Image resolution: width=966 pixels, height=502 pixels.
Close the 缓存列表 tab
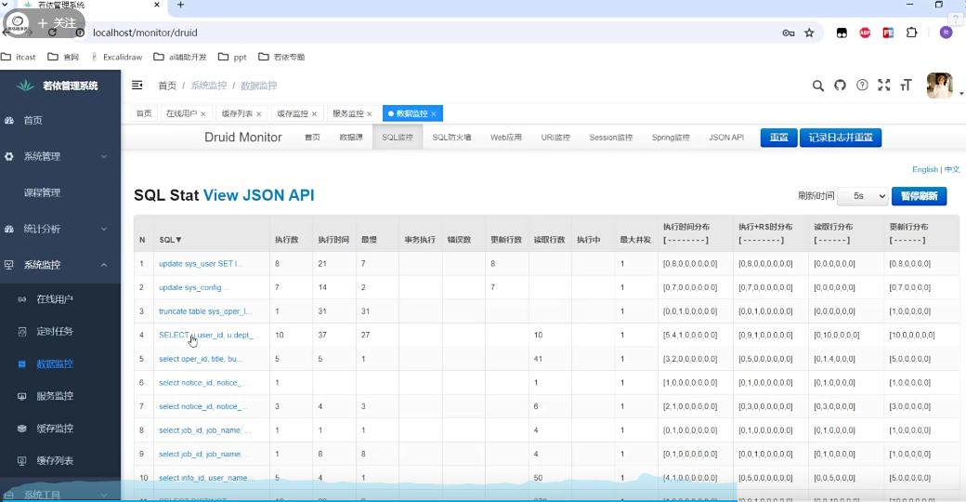point(259,114)
